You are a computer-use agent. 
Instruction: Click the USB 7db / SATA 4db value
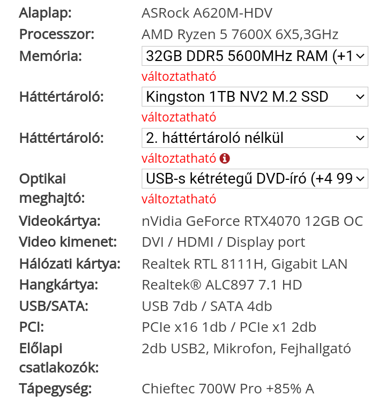point(207,307)
